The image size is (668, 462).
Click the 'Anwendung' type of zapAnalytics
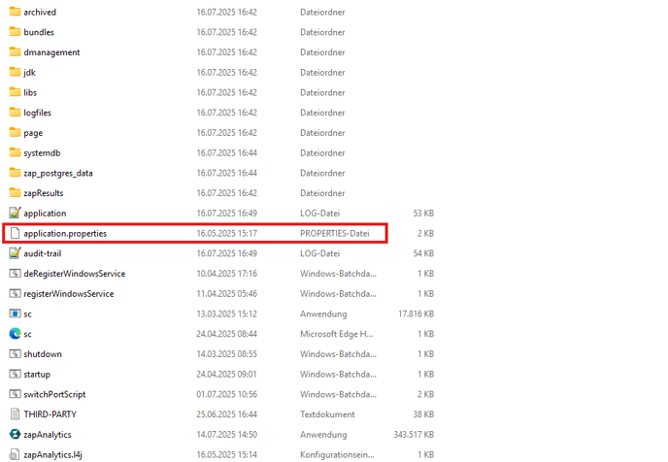pos(323,434)
